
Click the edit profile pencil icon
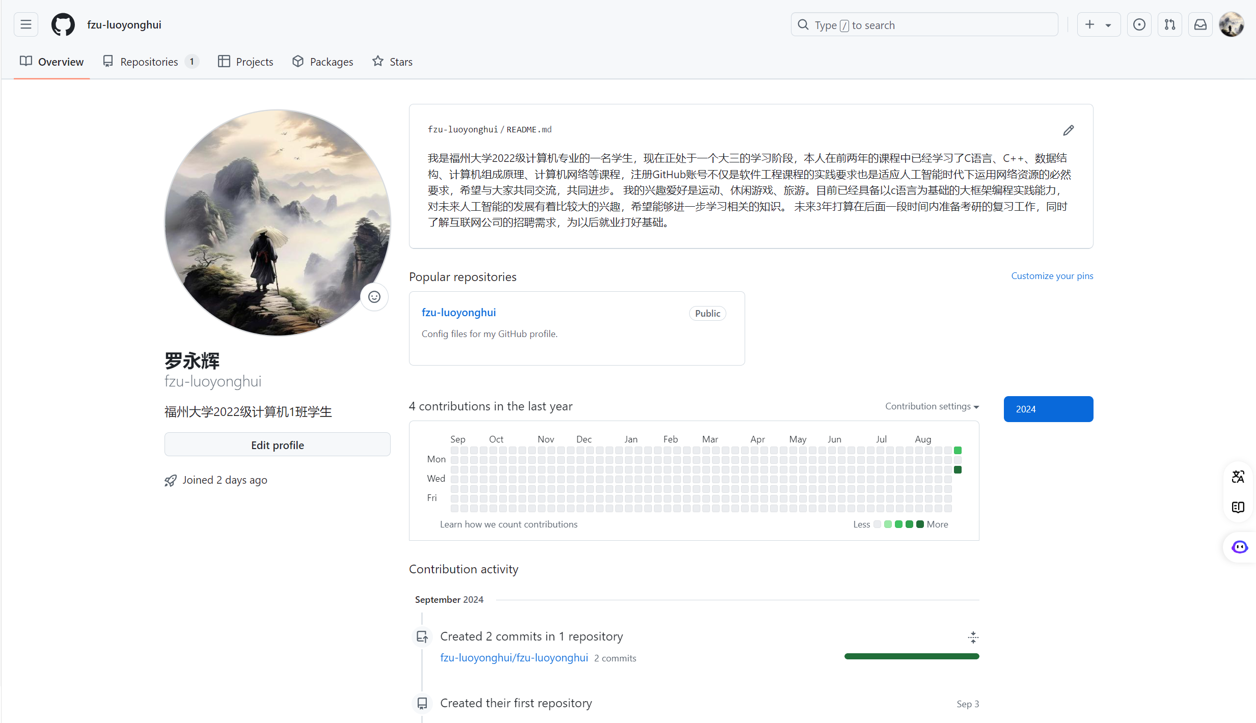coord(1069,129)
